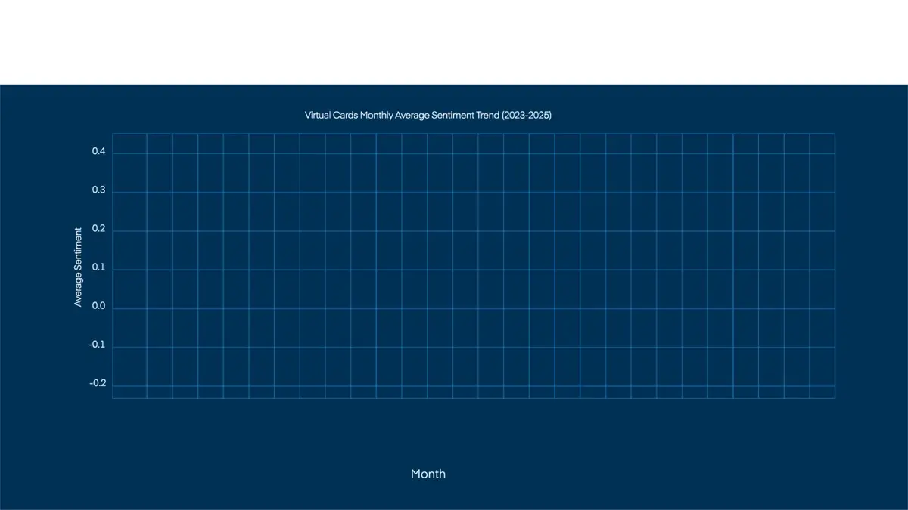The image size is (908, 510).
Task: Click the 0.3 y-axis tick label
Action: [98, 191]
